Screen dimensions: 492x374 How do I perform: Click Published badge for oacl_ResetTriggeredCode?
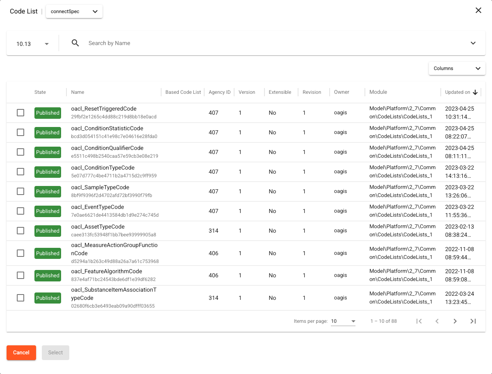click(x=48, y=113)
